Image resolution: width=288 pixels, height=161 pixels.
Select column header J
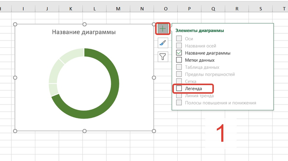tap(47, 9)
